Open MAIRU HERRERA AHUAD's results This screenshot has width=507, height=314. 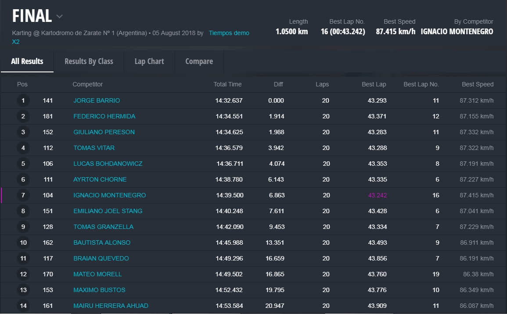click(x=111, y=306)
